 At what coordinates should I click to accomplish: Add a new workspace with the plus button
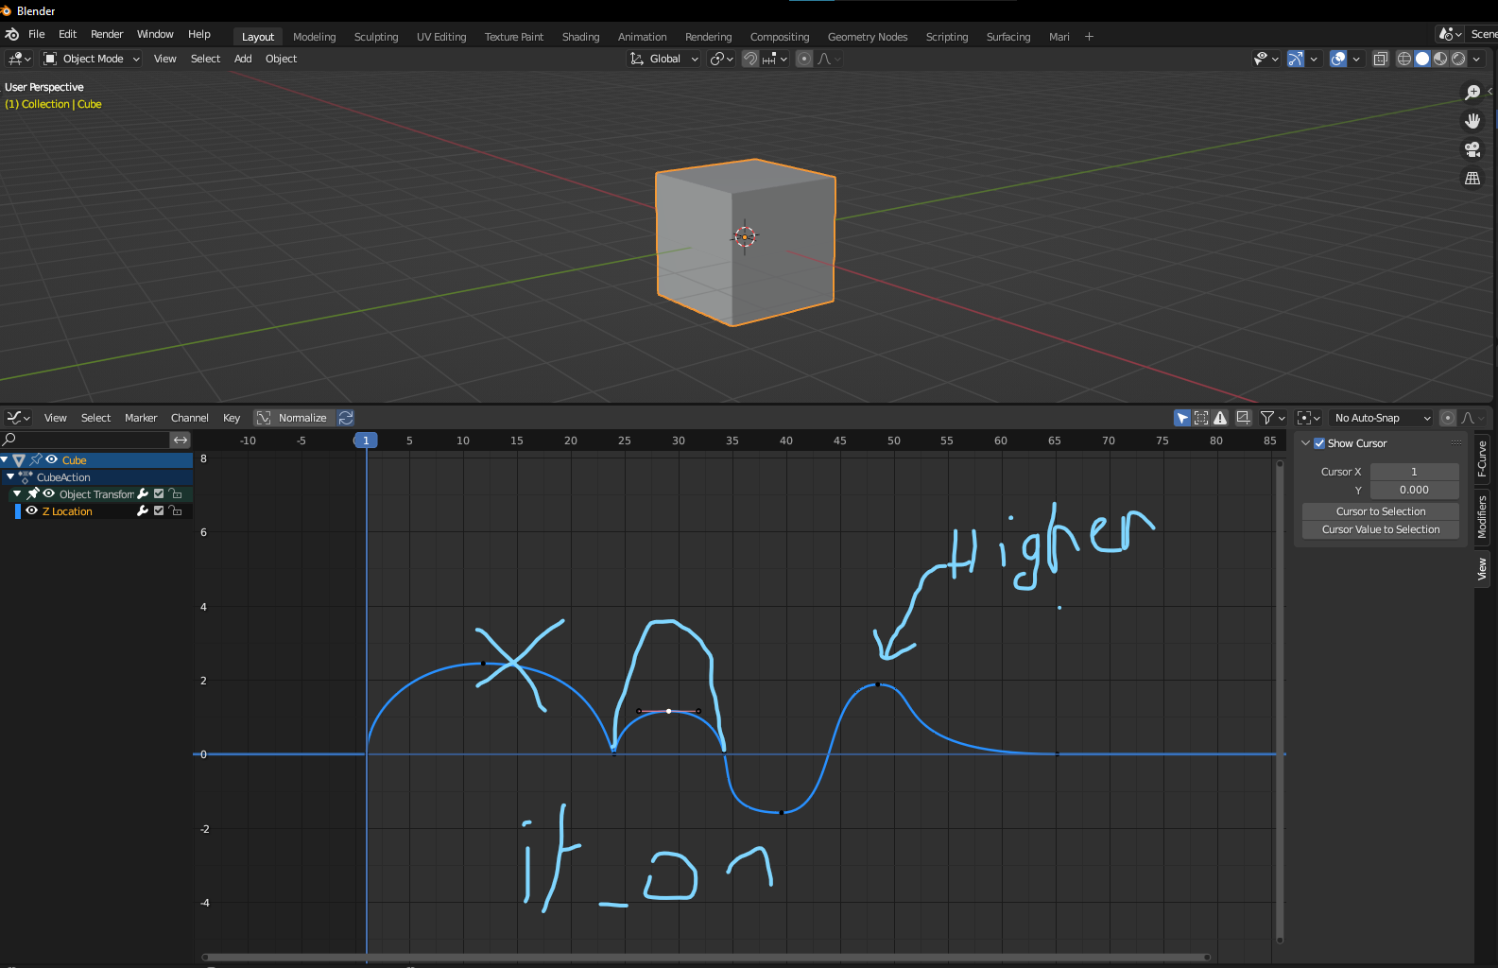1089,36
